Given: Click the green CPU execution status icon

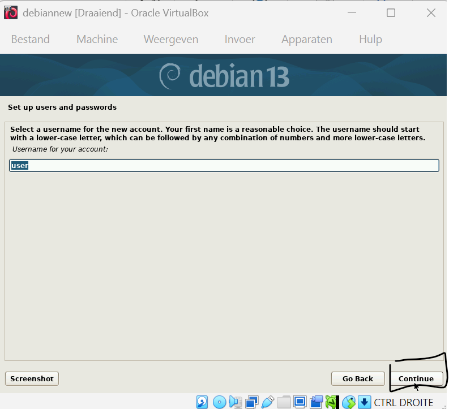Looking at the screenshot, I should point(332,402).
